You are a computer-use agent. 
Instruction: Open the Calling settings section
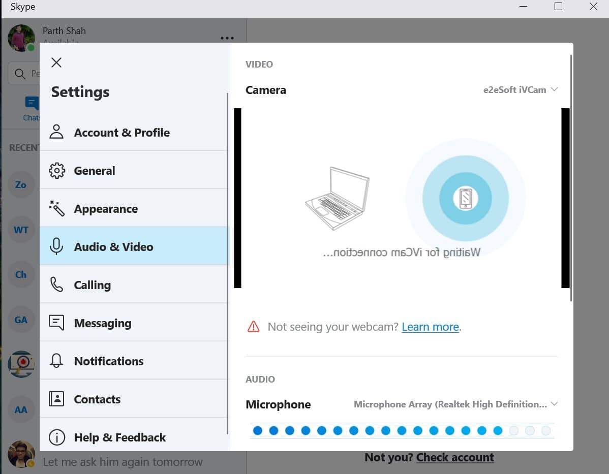click(x=92, y=285)
